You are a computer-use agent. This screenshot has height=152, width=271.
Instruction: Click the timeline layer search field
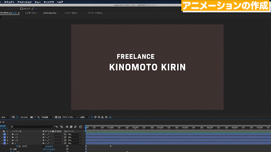[31, 127]
